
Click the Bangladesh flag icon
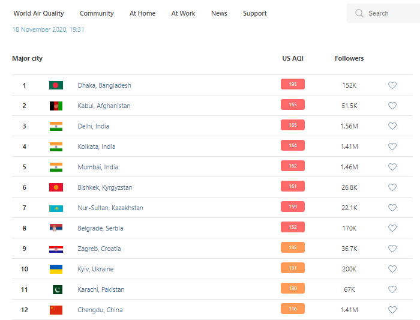coord(56,85)
